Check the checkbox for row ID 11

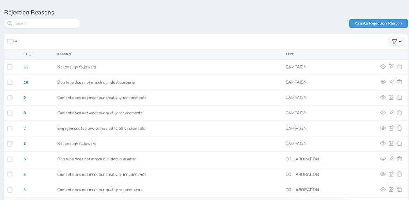coord(10,67)
